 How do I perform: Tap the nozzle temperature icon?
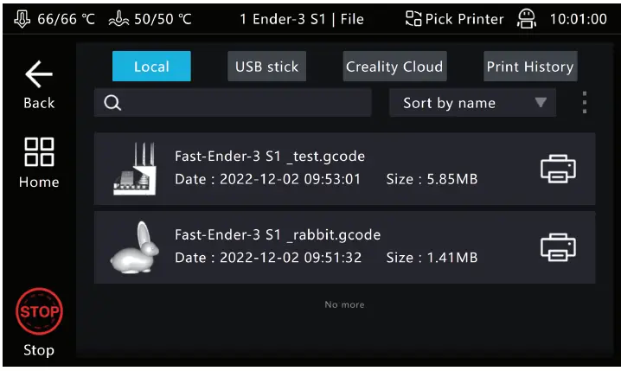click(x=22, y=19)
